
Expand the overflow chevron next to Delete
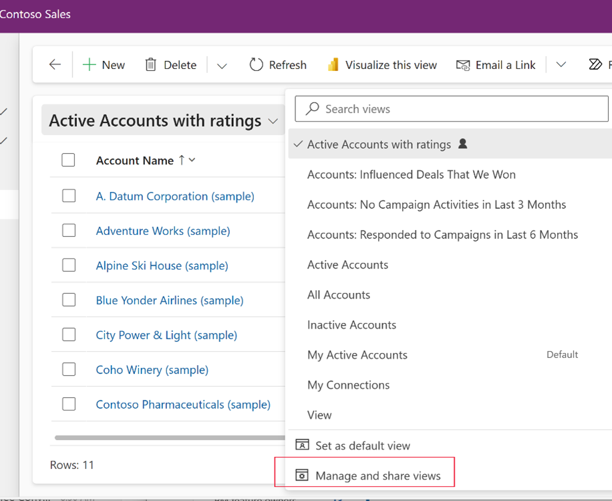pos(221,64)
